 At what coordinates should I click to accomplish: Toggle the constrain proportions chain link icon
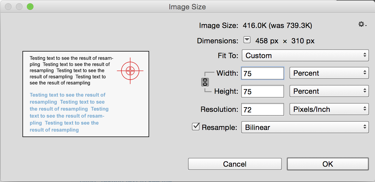pyautogui.click(x=205, y=82)
